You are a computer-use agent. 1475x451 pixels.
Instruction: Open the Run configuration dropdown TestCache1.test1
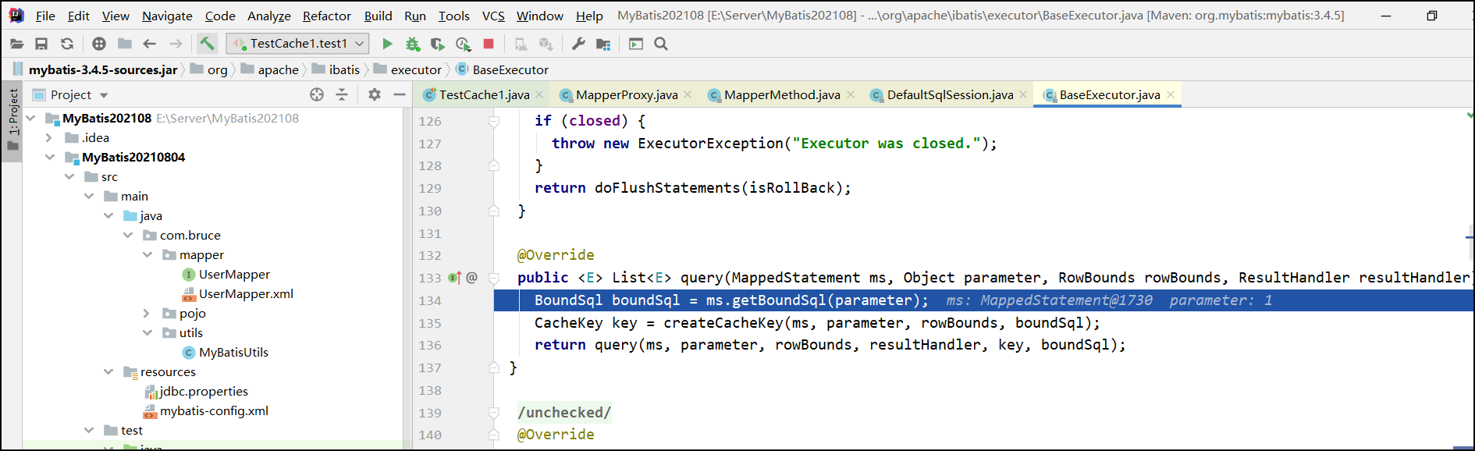[297, 44]
